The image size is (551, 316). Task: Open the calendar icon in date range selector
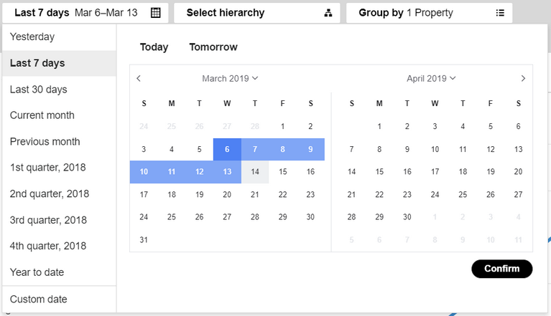pos(156,13)
